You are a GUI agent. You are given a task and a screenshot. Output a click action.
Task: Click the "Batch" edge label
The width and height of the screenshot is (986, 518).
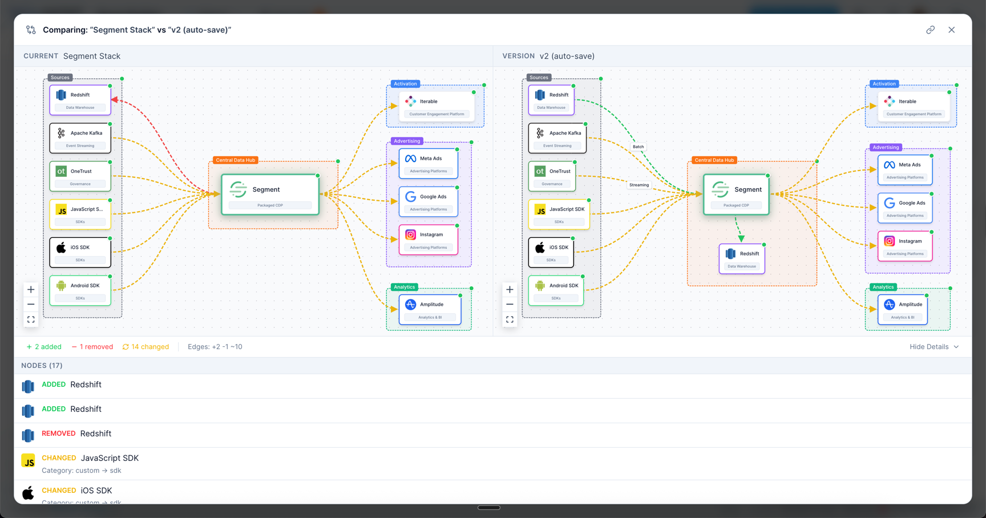(638, 147)
